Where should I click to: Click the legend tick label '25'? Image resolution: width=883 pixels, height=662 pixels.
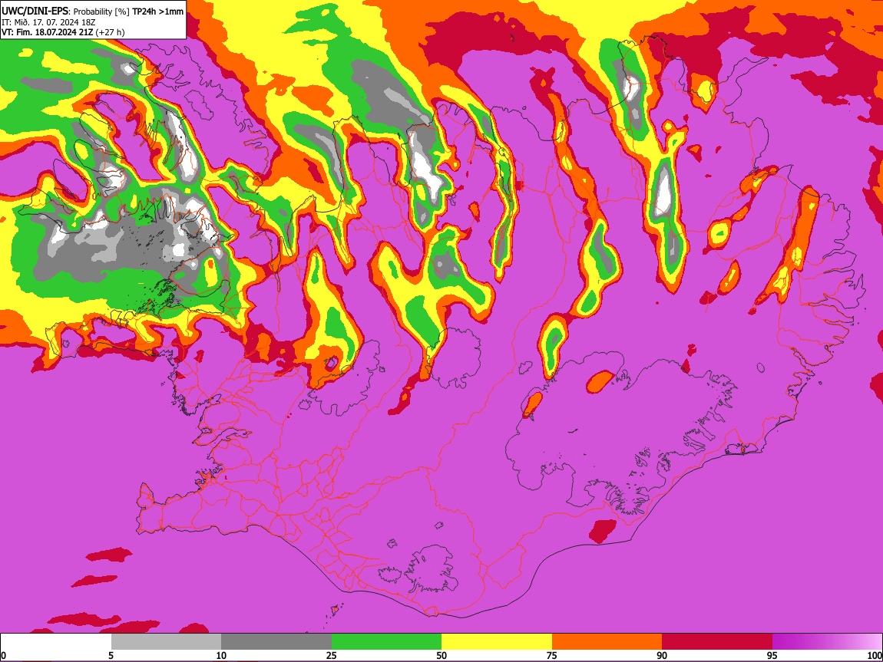(x=332, y=655)
